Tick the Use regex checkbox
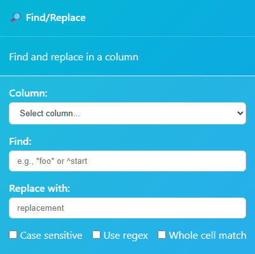Image resolution: width=255 pixels, height=254 pixels. [96, 235]
